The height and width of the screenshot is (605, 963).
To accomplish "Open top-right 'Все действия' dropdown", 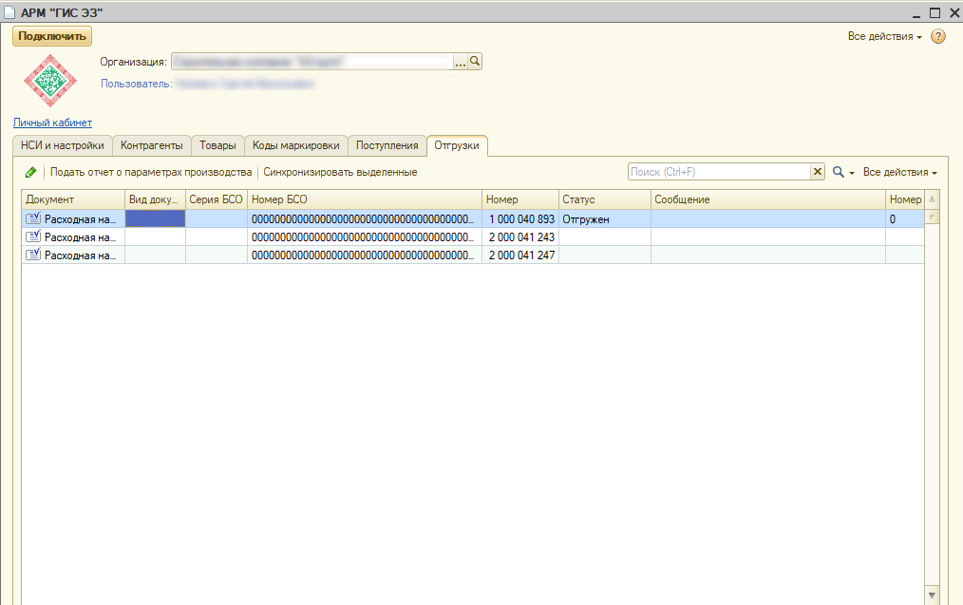I will pos(884,37).
